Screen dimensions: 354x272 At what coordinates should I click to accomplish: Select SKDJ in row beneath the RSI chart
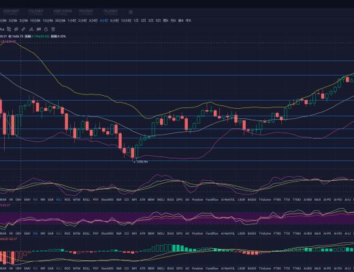pyautogui.click(x=161, y=233)
